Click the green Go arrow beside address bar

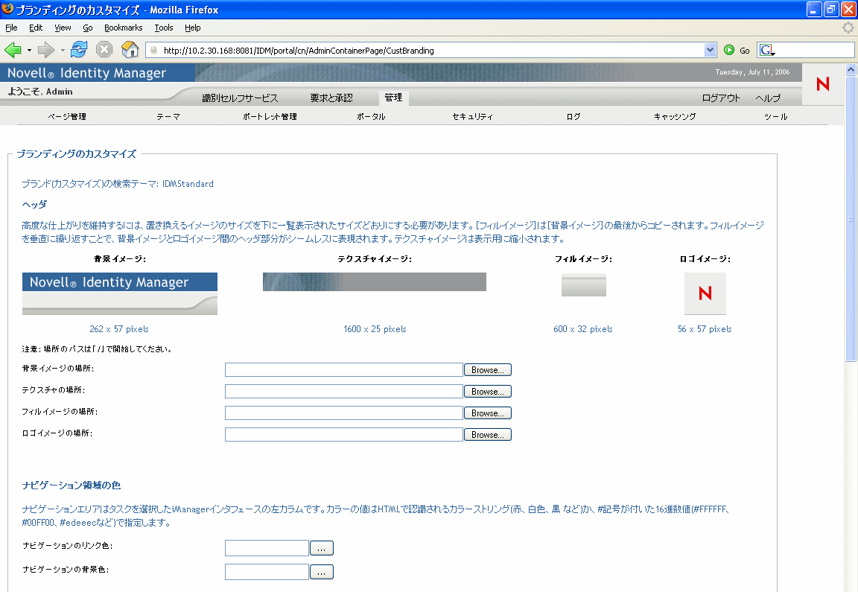point(728,50)
